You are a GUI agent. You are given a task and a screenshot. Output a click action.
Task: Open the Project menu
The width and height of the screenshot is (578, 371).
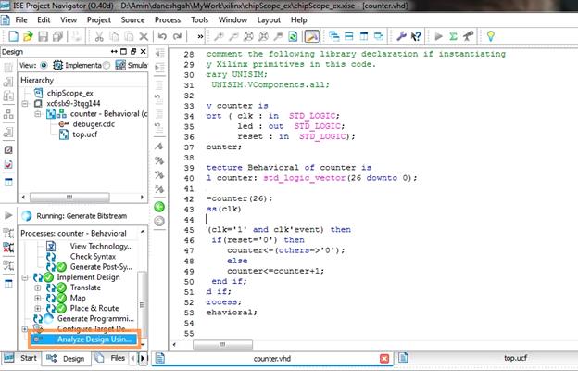(x=99, y=19)
